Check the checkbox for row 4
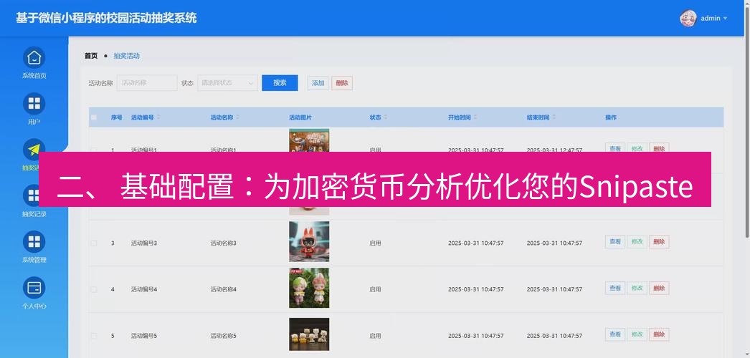Viewport: 750px width, 358px height. coord(94,289)
